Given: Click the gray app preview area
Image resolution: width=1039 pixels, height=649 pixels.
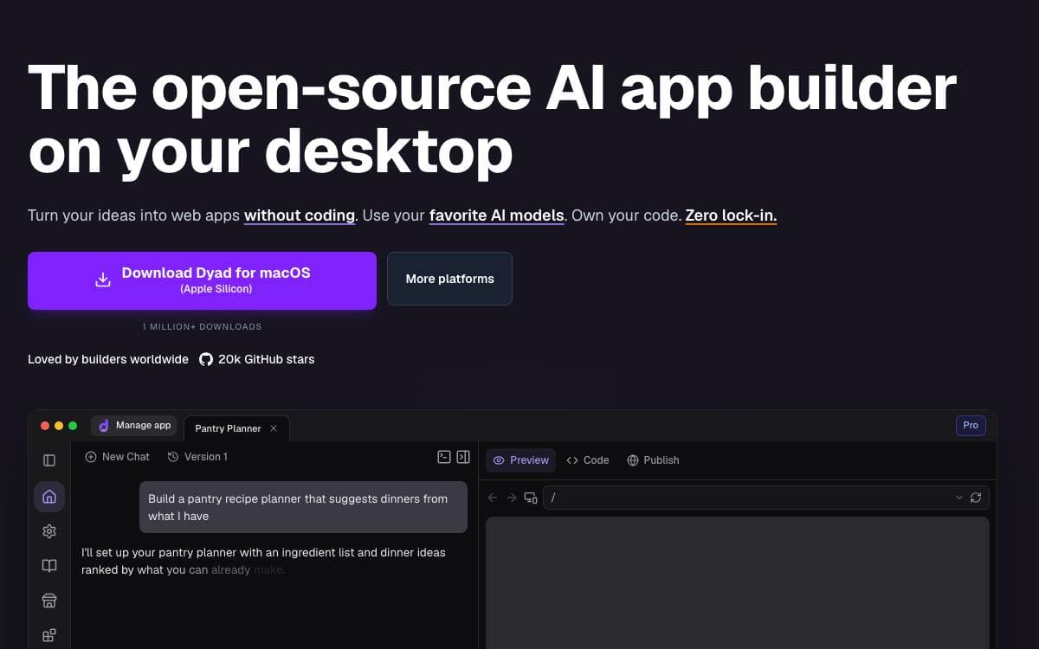Looking at the screenshot, I should [x=738, y=582].
